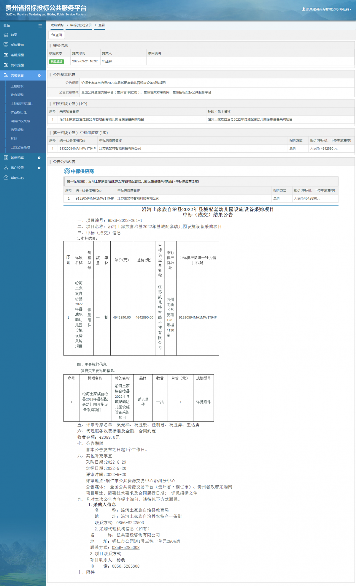The height and width of the screenshot is (586, 356).
Task: Select 已发公告处理 submenu item
Action: (x=20, y=147)
